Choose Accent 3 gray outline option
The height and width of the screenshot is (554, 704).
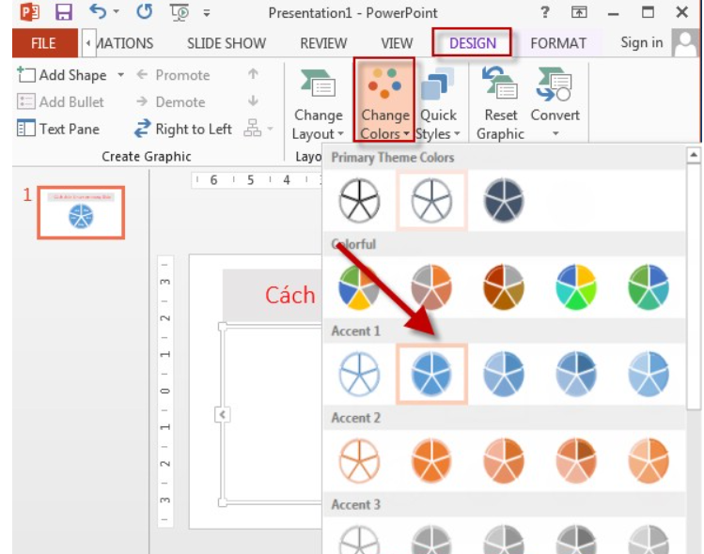359,540
